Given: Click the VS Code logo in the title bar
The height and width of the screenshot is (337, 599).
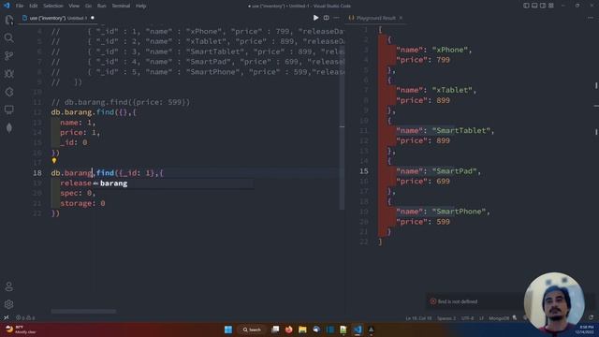Looking at the screenshot, I should [7, 6].
